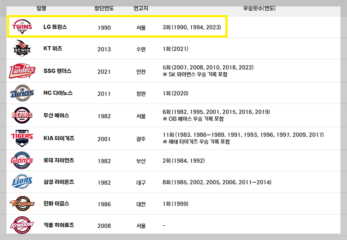The height and width of the screenshot is (240, 347).
Task: Click the hometown '대전' cell
Action: (x=141, y=204)
